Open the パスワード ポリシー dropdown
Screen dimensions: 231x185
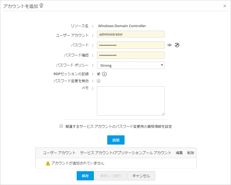[x=131, y=65]
